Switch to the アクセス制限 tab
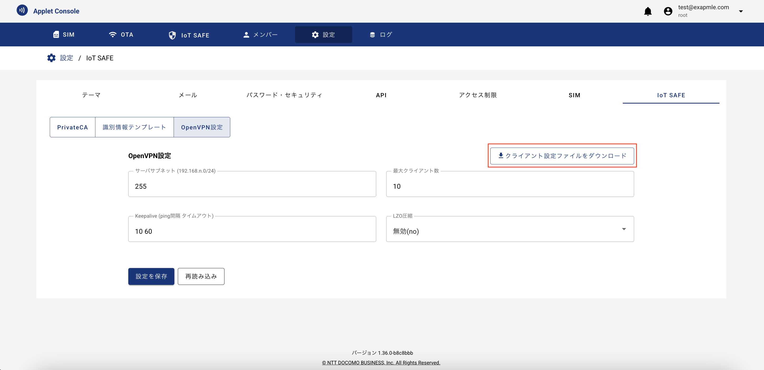Screen dimensions: 764x370 tap(478, 95)
